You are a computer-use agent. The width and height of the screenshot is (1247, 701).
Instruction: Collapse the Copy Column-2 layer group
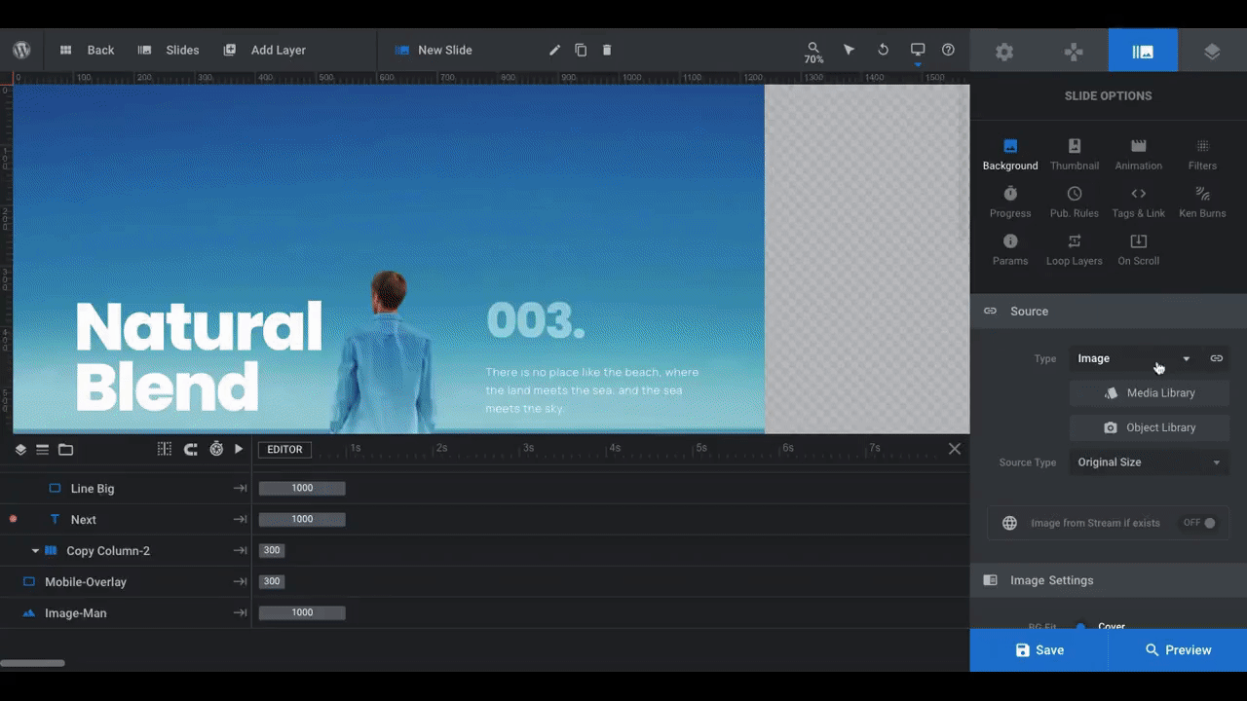click(x=36, y=551)
